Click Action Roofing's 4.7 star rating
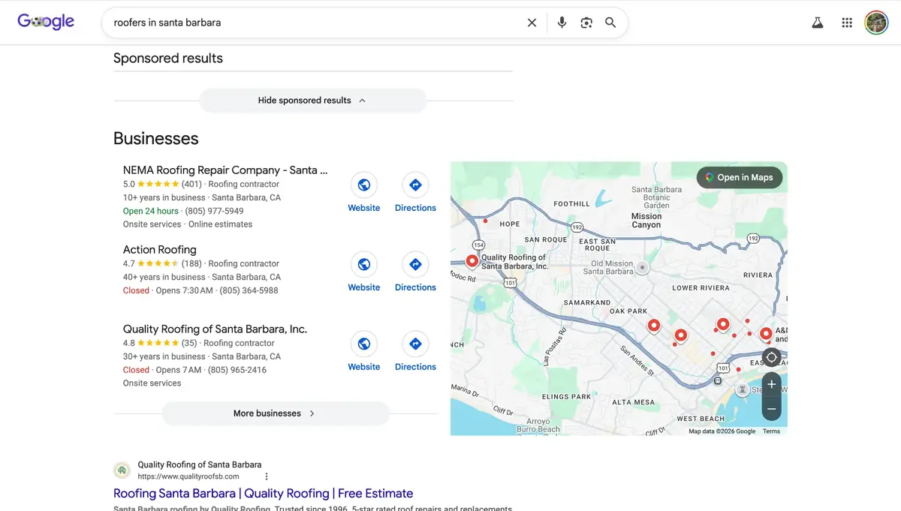 pyautogui.click(x=151, y=263)
